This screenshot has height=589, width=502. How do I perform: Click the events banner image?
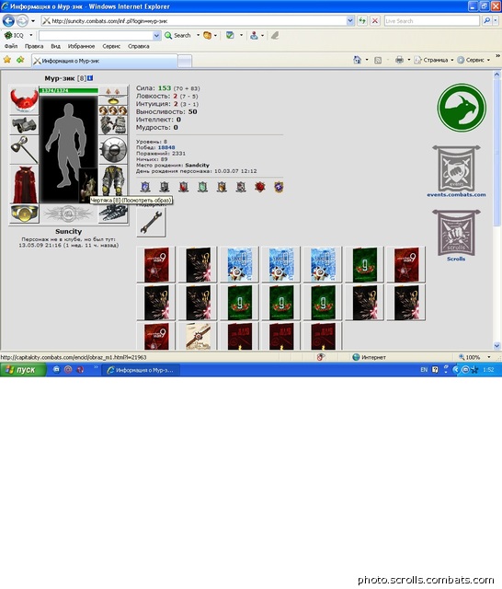coord(456,168)
